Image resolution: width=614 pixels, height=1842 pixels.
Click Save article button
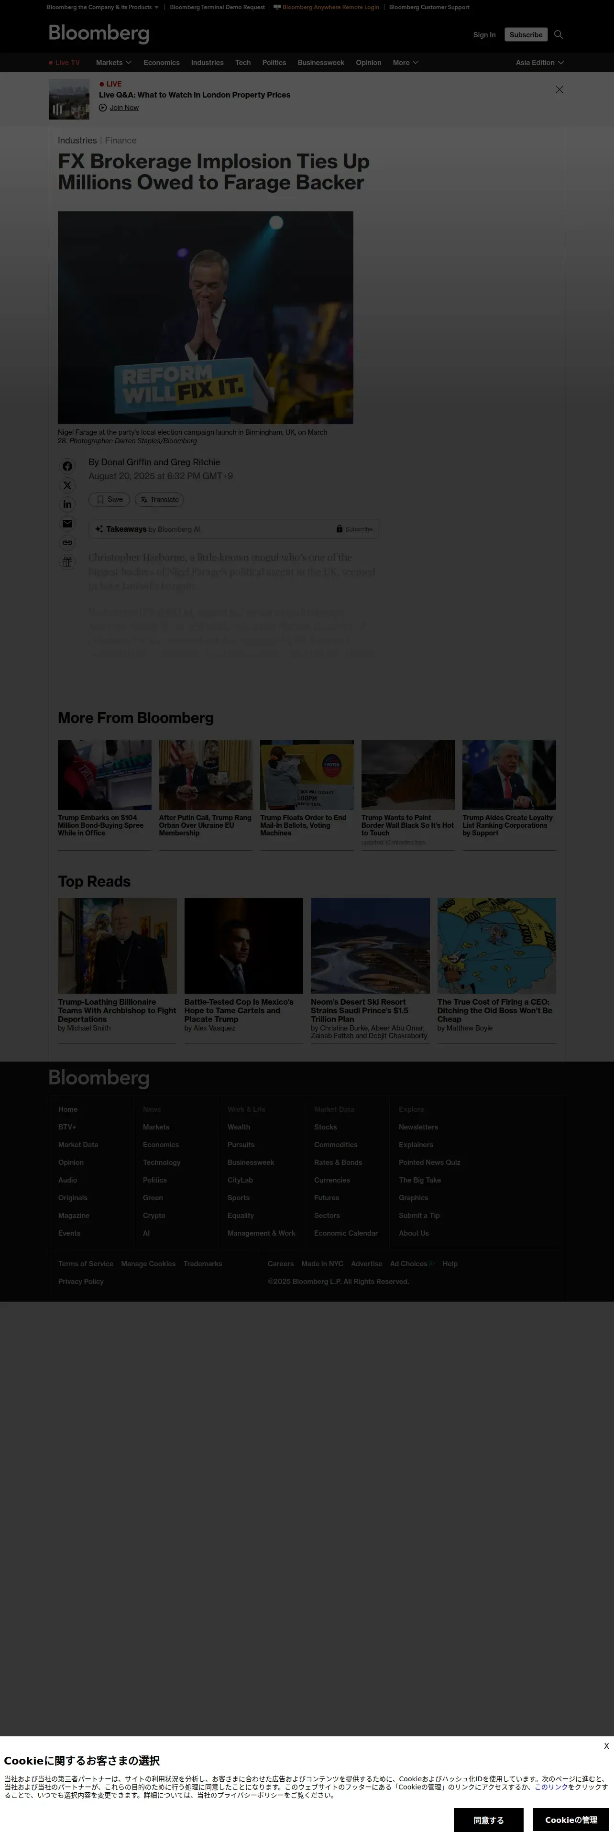point(110,500)
